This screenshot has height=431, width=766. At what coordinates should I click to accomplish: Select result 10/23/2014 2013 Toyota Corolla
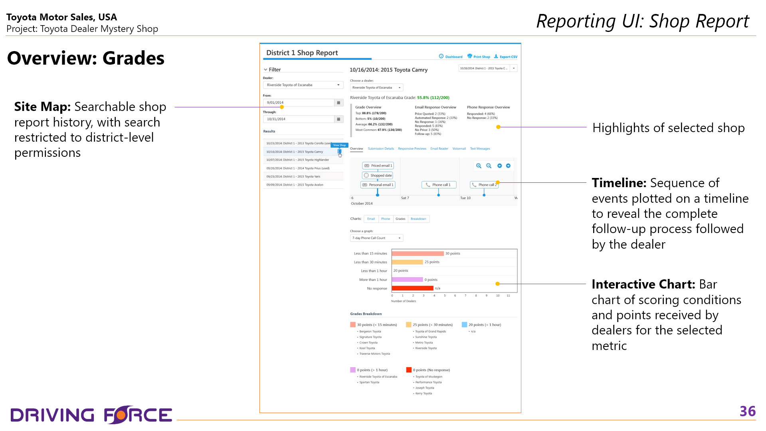303,143
